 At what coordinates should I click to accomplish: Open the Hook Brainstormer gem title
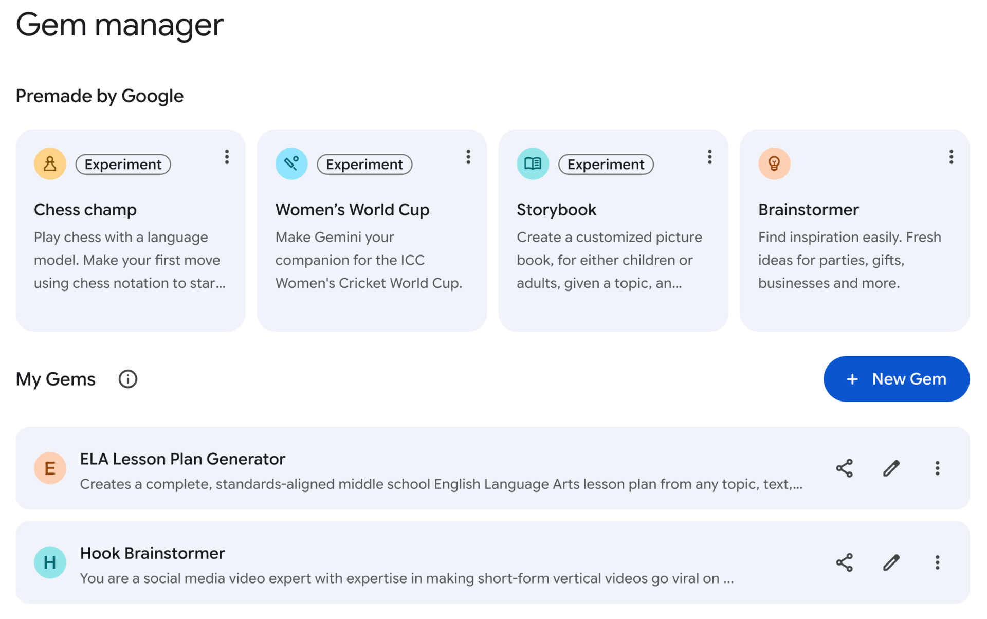click(x=152, y=553)
